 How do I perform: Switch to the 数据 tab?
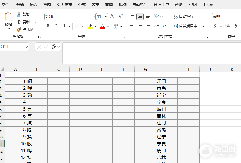pos(96,5)
